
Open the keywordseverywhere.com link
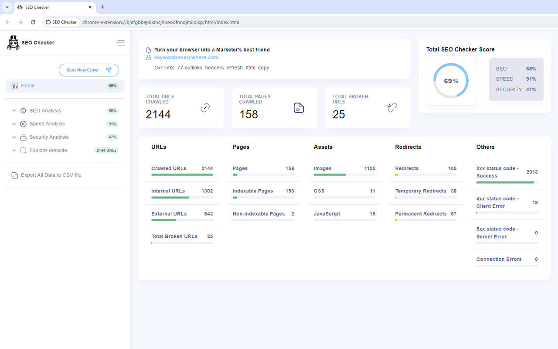click(x=186, y=58)
